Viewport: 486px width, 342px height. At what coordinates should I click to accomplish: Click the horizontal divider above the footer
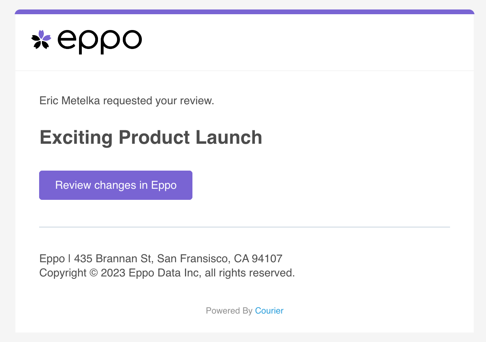pos(245,227)
